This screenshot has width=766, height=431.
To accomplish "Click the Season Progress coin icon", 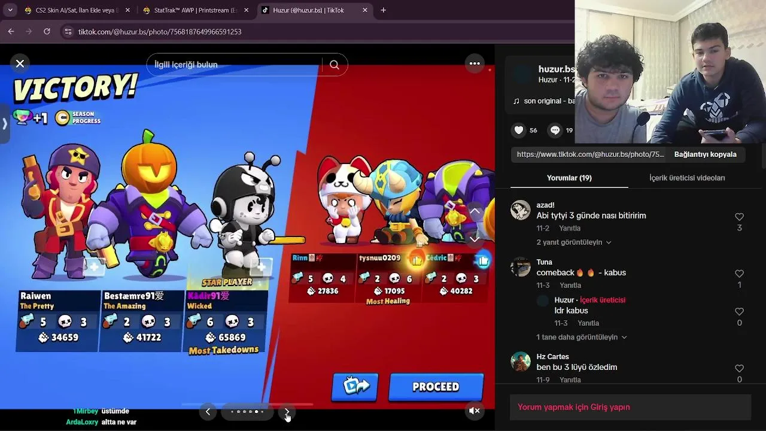I will click(62, 117).
